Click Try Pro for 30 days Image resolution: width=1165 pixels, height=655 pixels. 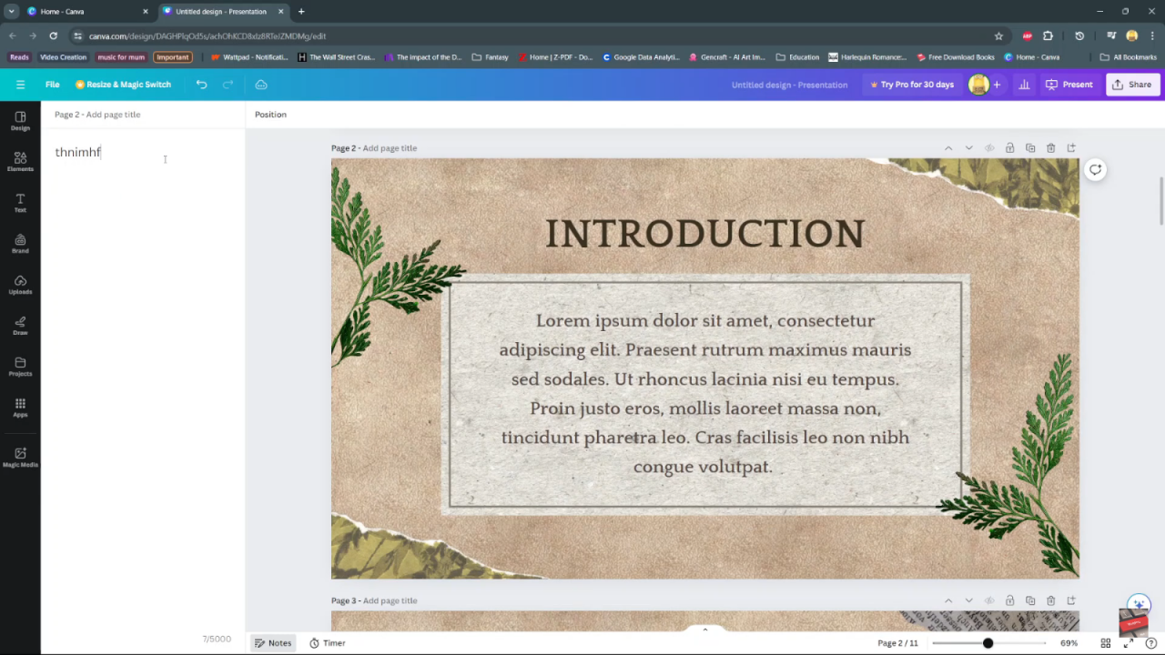[911, 85]
